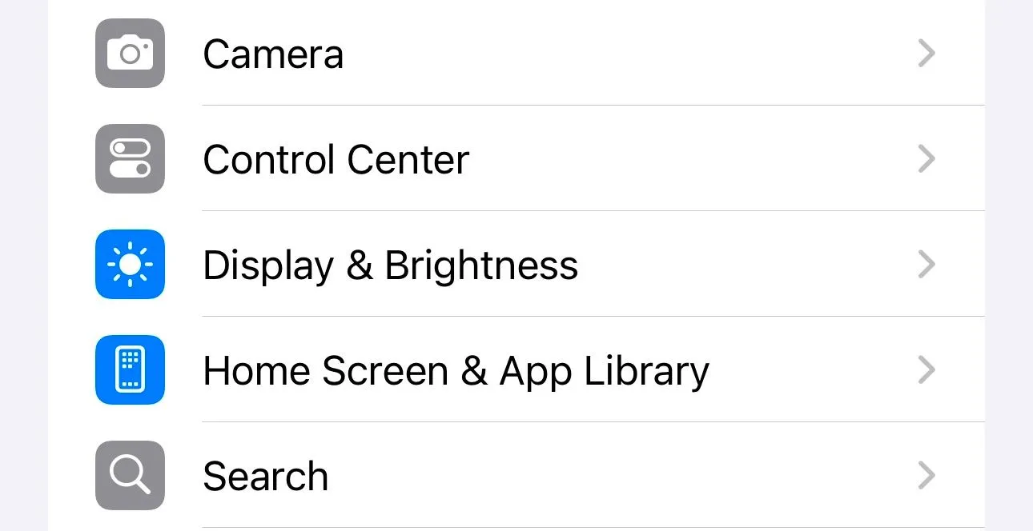
Task: Click the Display & Brightness chevron arrow
Action: 926,265
